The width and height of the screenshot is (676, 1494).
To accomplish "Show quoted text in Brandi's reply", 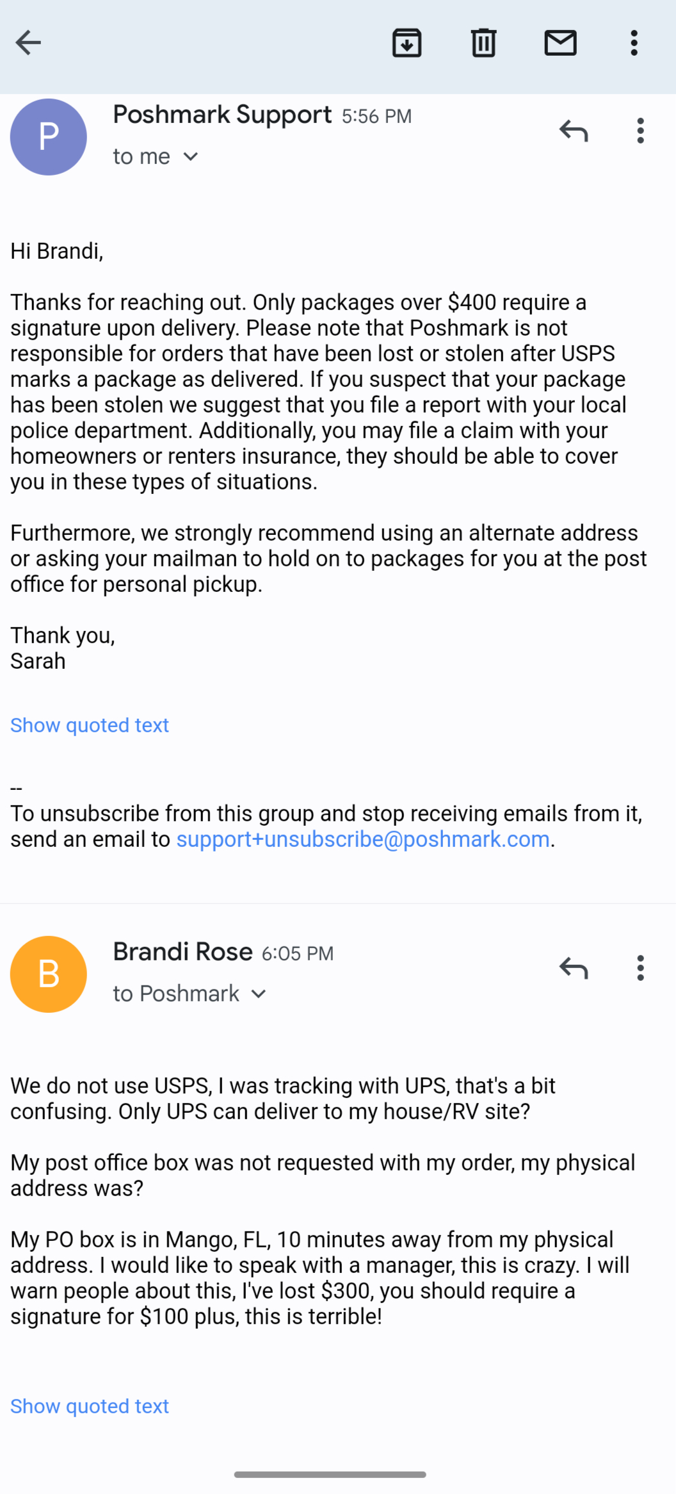I will [x=90, y=1406].
